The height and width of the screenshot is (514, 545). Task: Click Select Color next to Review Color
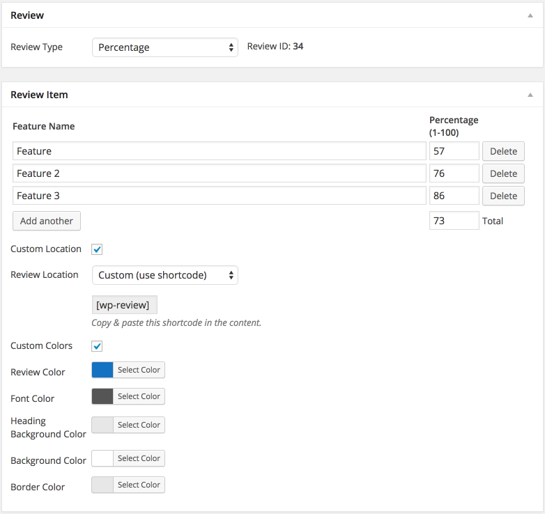point(139,370)
